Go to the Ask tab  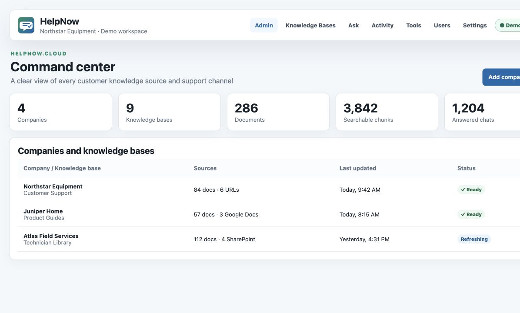pos(353,25)
